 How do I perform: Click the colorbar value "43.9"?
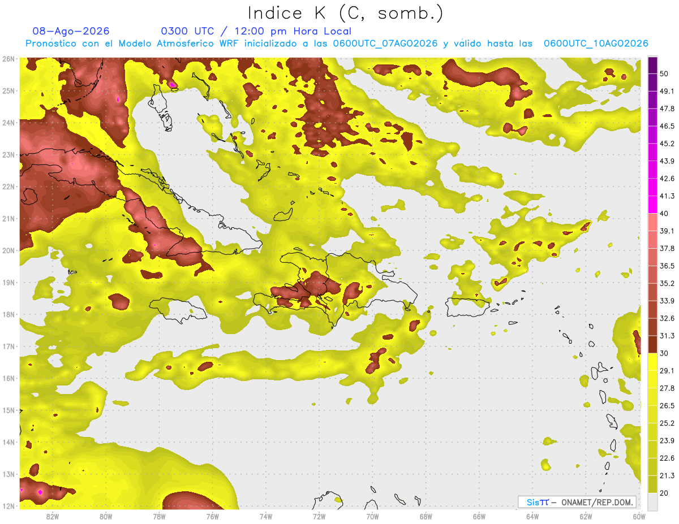[x=667, y=161]
